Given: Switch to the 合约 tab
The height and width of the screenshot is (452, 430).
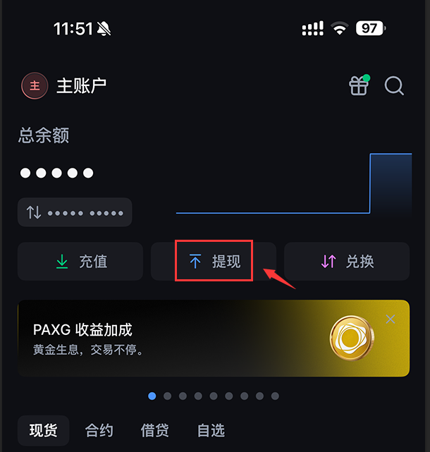Looking at the screenshot, I should tap(99, 430).
